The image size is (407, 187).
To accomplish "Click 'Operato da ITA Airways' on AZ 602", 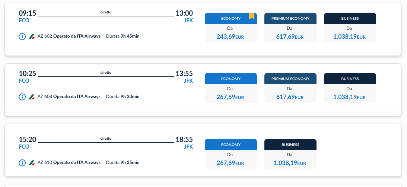I will click(x=77, y=36).
